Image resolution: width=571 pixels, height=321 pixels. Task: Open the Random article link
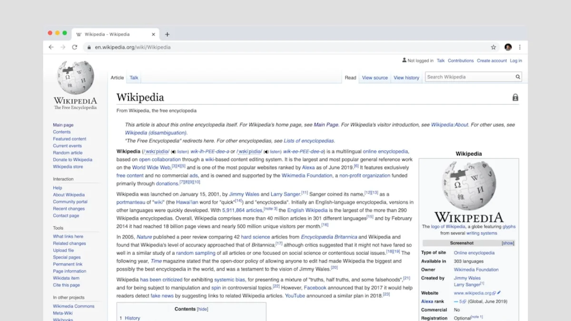click(x=68, y=153)
